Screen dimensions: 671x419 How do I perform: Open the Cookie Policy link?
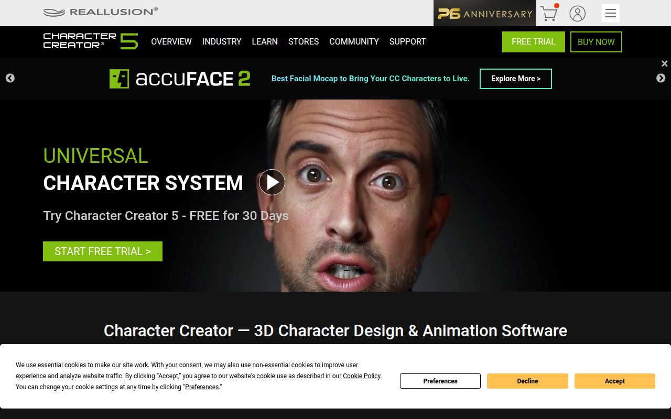362,376
